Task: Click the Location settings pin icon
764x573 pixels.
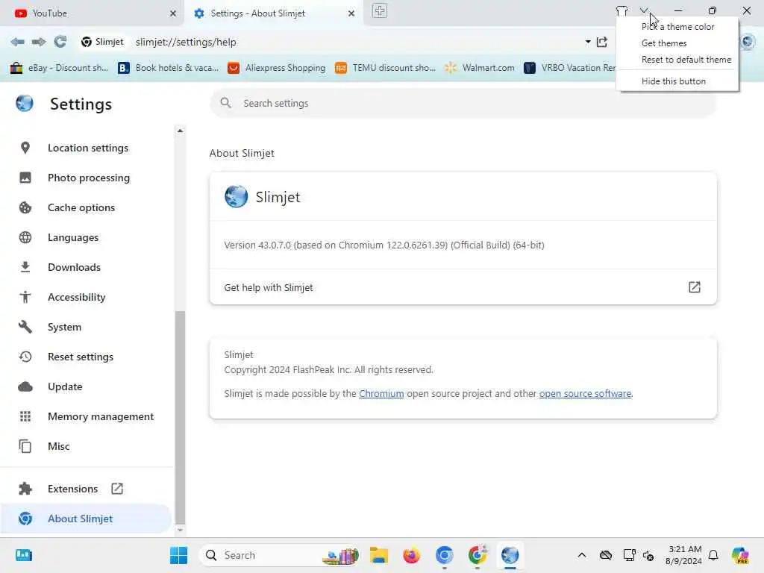Action: pos(25,148)
